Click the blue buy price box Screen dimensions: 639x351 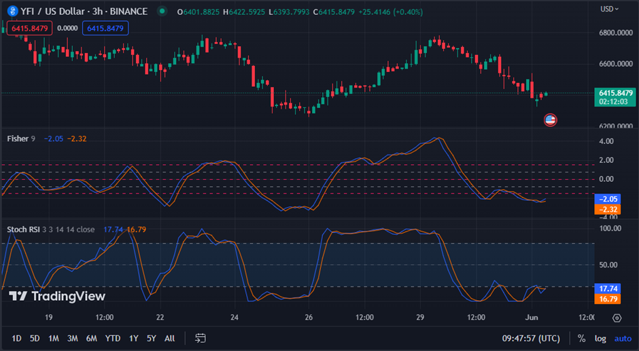click(105, 28)
